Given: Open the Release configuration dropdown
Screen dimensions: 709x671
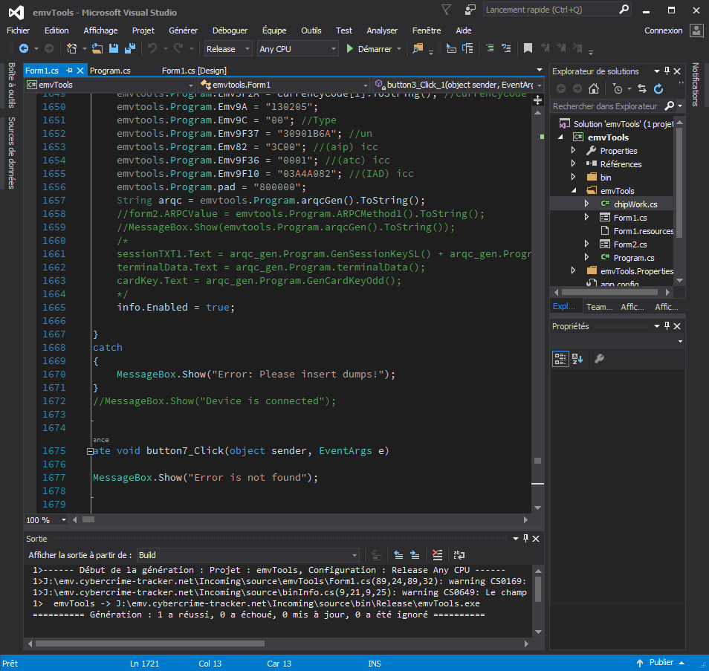Looking at the screenshot, I should [x=230, y=49].
